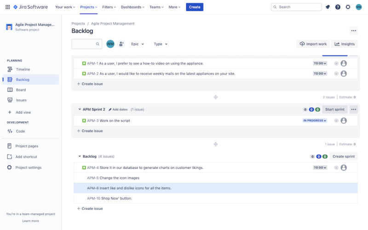Open the app switcher grid icon
The image size is (368, 230).
(x=7, y=7)
